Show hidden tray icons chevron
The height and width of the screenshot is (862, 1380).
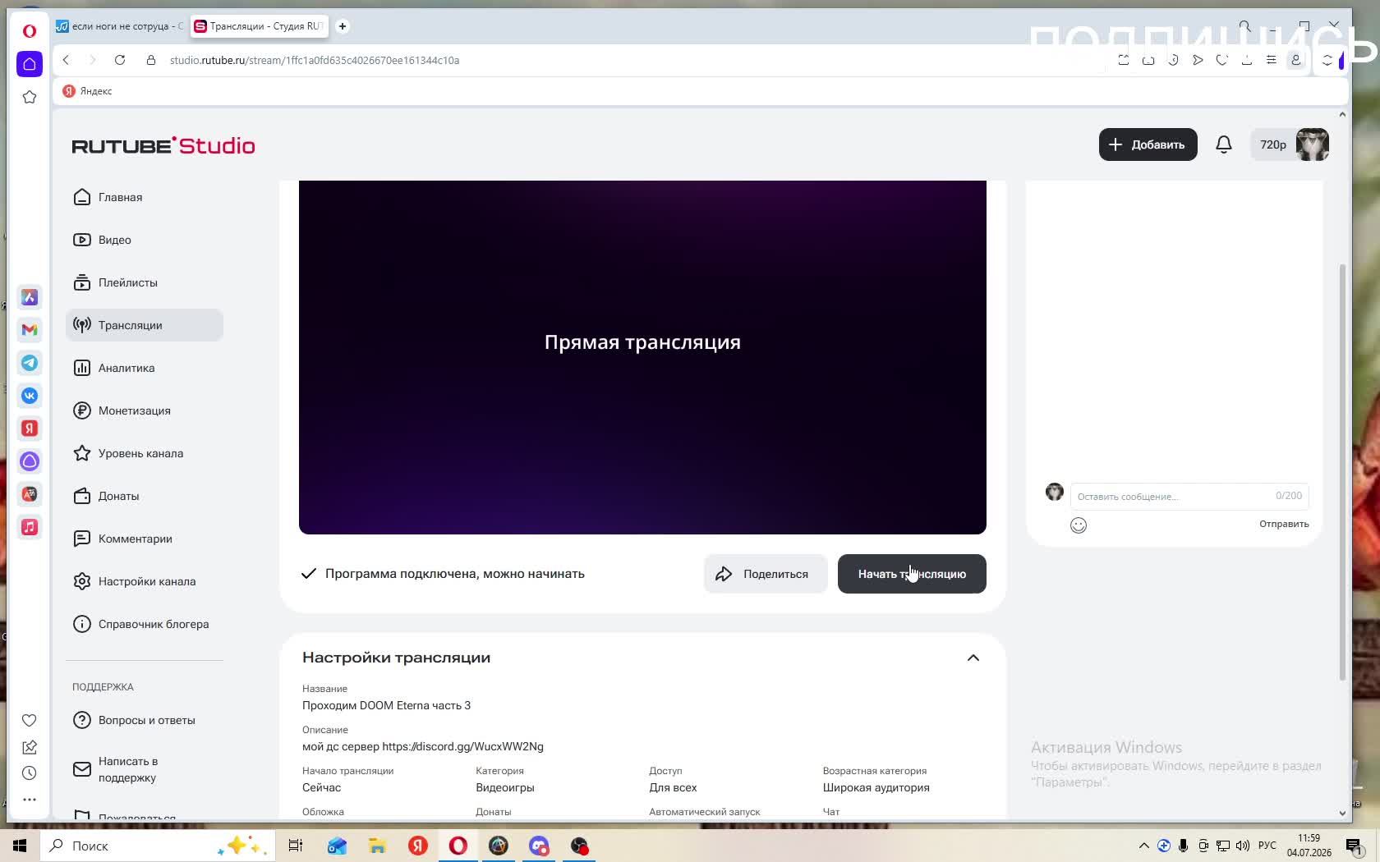1143,846
